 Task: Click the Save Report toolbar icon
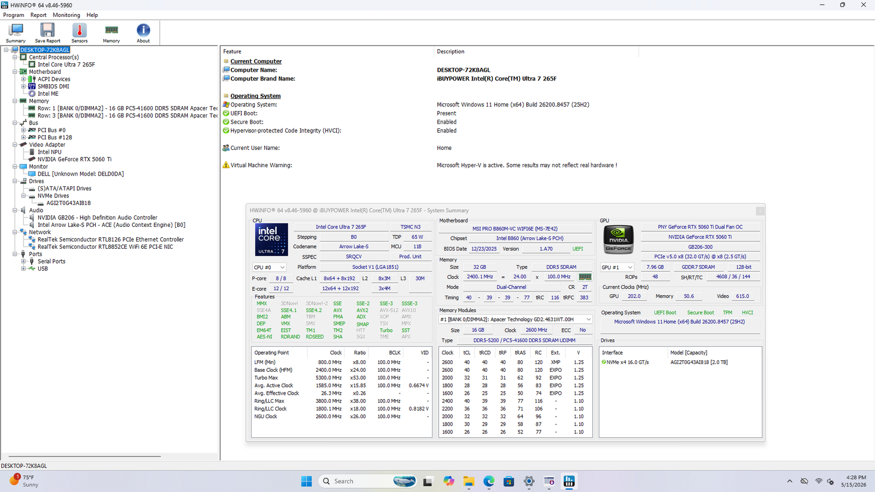(x=48, y=33)
